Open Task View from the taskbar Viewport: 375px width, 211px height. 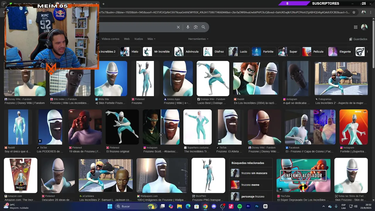coord(163,206)
